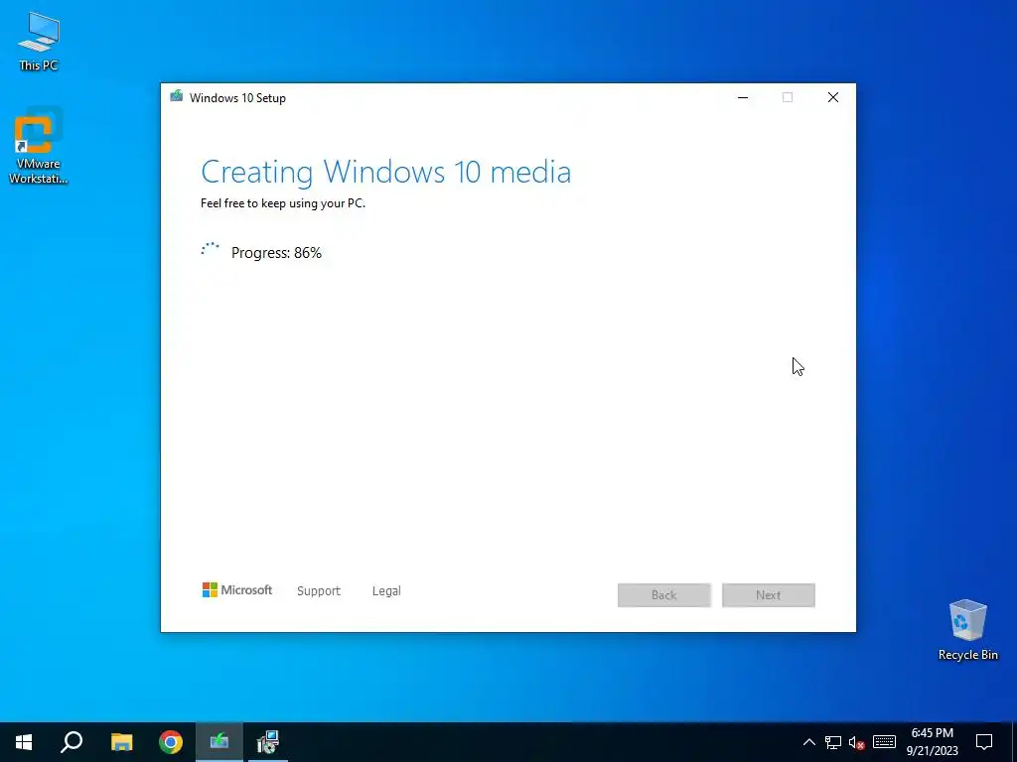The height and width of the screenshot is (762, 1017).
Task: Open notification Action Center icon
Action: 984,742
